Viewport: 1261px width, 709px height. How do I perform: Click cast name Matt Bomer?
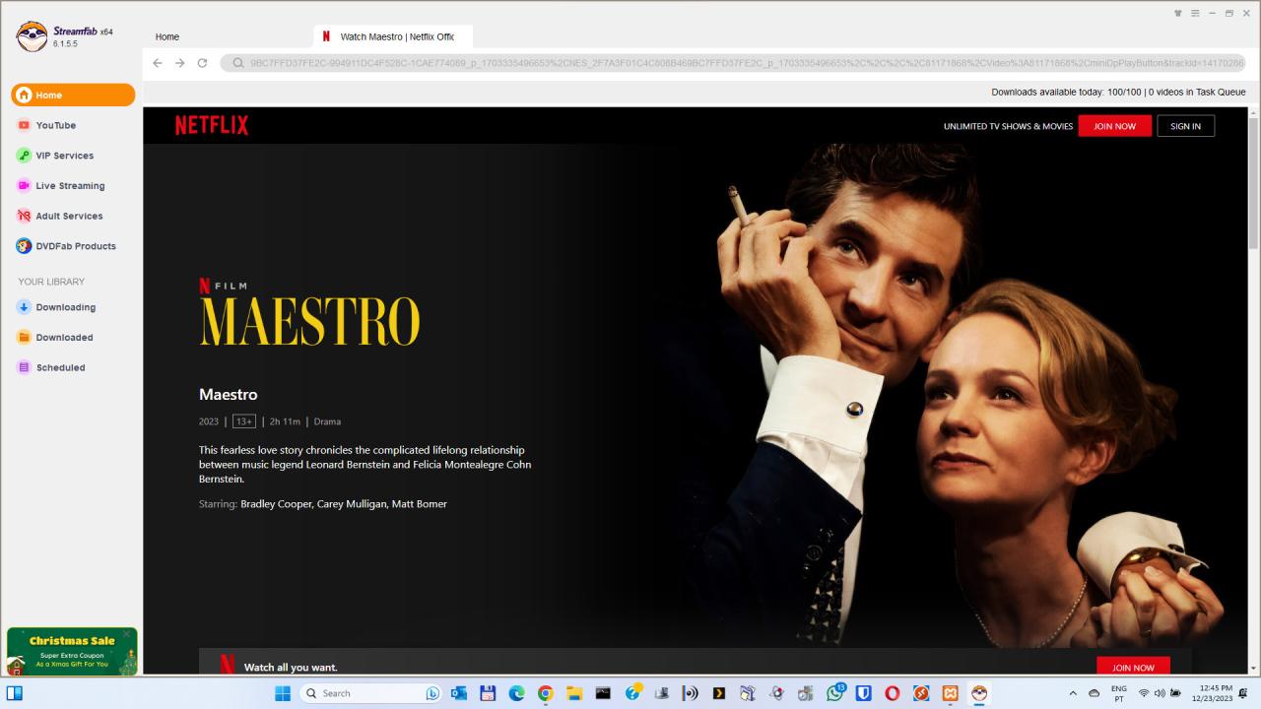[x=420, y=504]
